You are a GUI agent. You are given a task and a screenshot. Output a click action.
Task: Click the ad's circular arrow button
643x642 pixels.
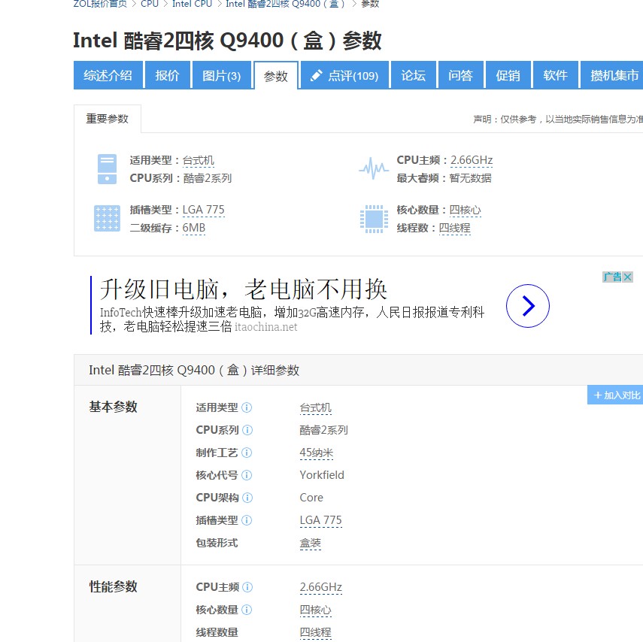click(528, 306)
